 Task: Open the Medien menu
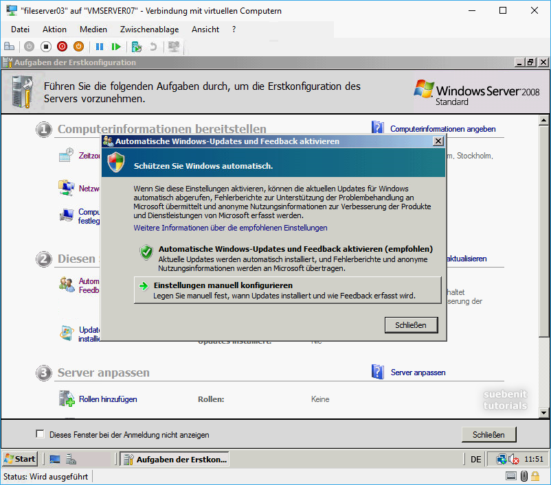pos(93,29)
